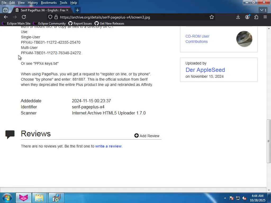Click the Show desktop button at taskbar end

[269, 198]
